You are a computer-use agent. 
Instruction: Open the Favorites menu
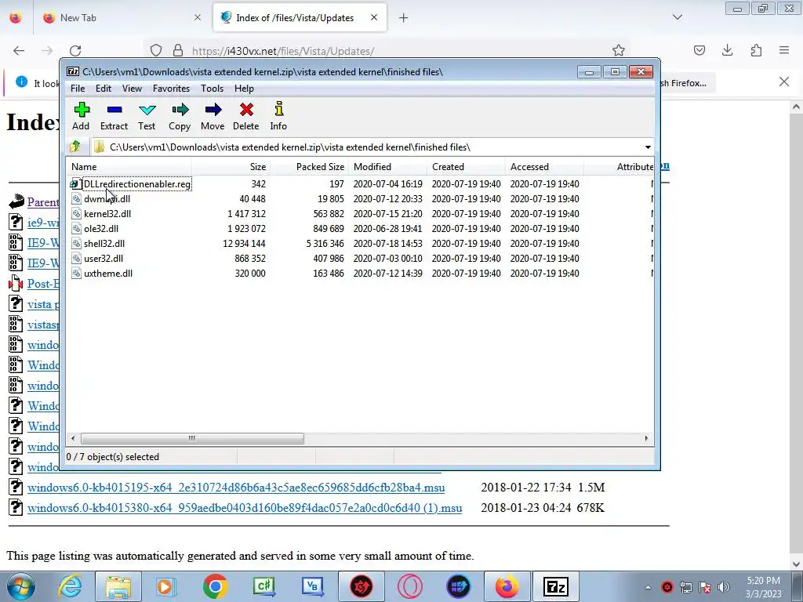171,89
